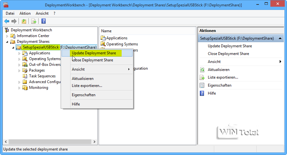
Task: Choose Close Deployment Share in context menu
Action: pos(97,60)
